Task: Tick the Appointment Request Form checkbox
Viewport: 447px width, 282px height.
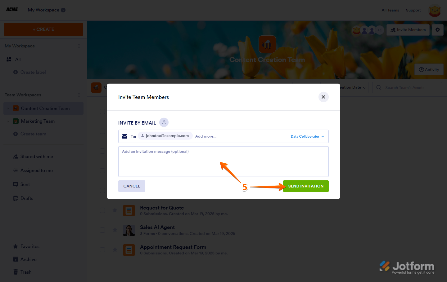Action: (x=102, y=250)
